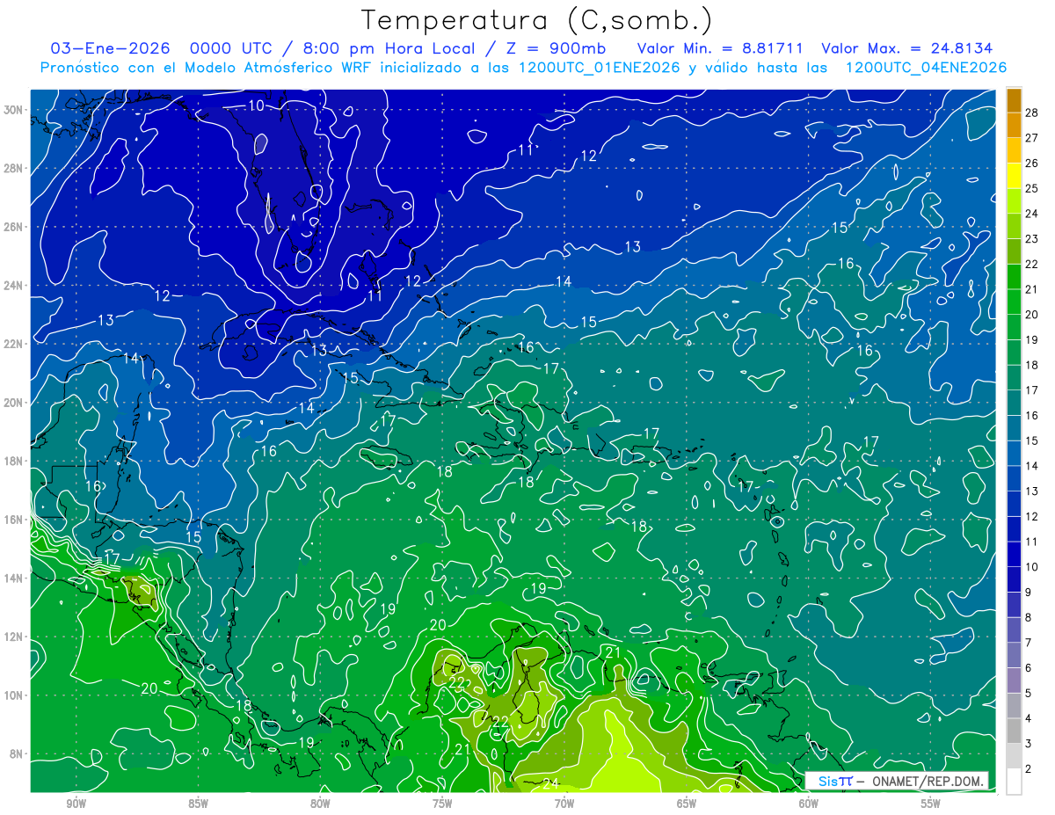Click latitude axis label "16N"
The height and width of the screenshot is (815, 1055).
[x=15, y=520]
